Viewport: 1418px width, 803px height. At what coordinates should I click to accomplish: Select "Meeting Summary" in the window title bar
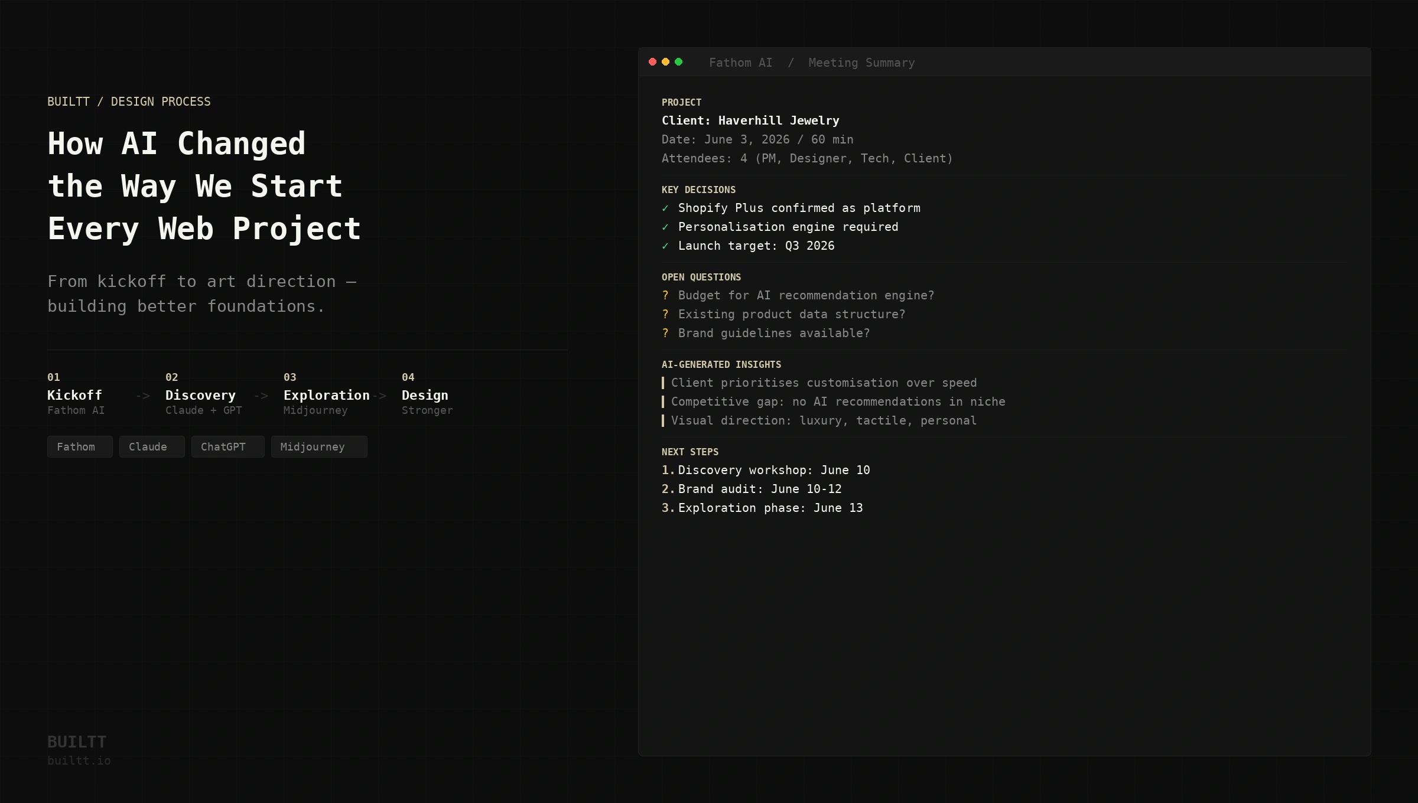coord(861,63)
